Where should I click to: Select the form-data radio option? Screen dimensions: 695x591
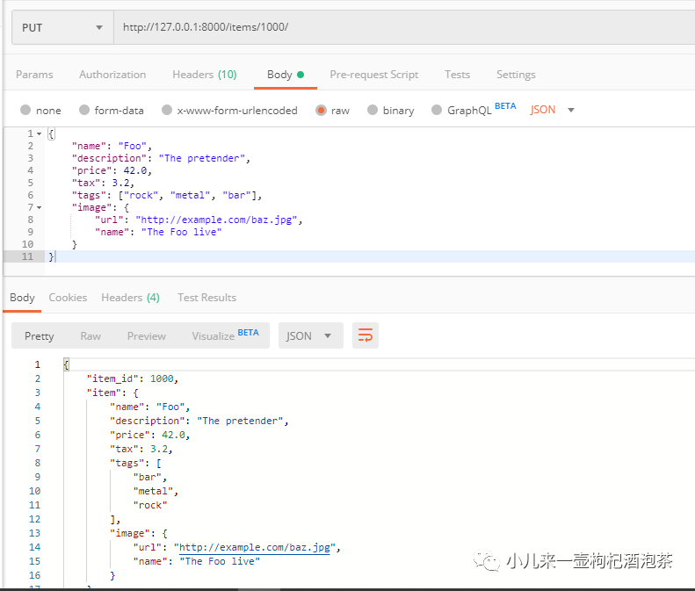(x=84, y=110)
